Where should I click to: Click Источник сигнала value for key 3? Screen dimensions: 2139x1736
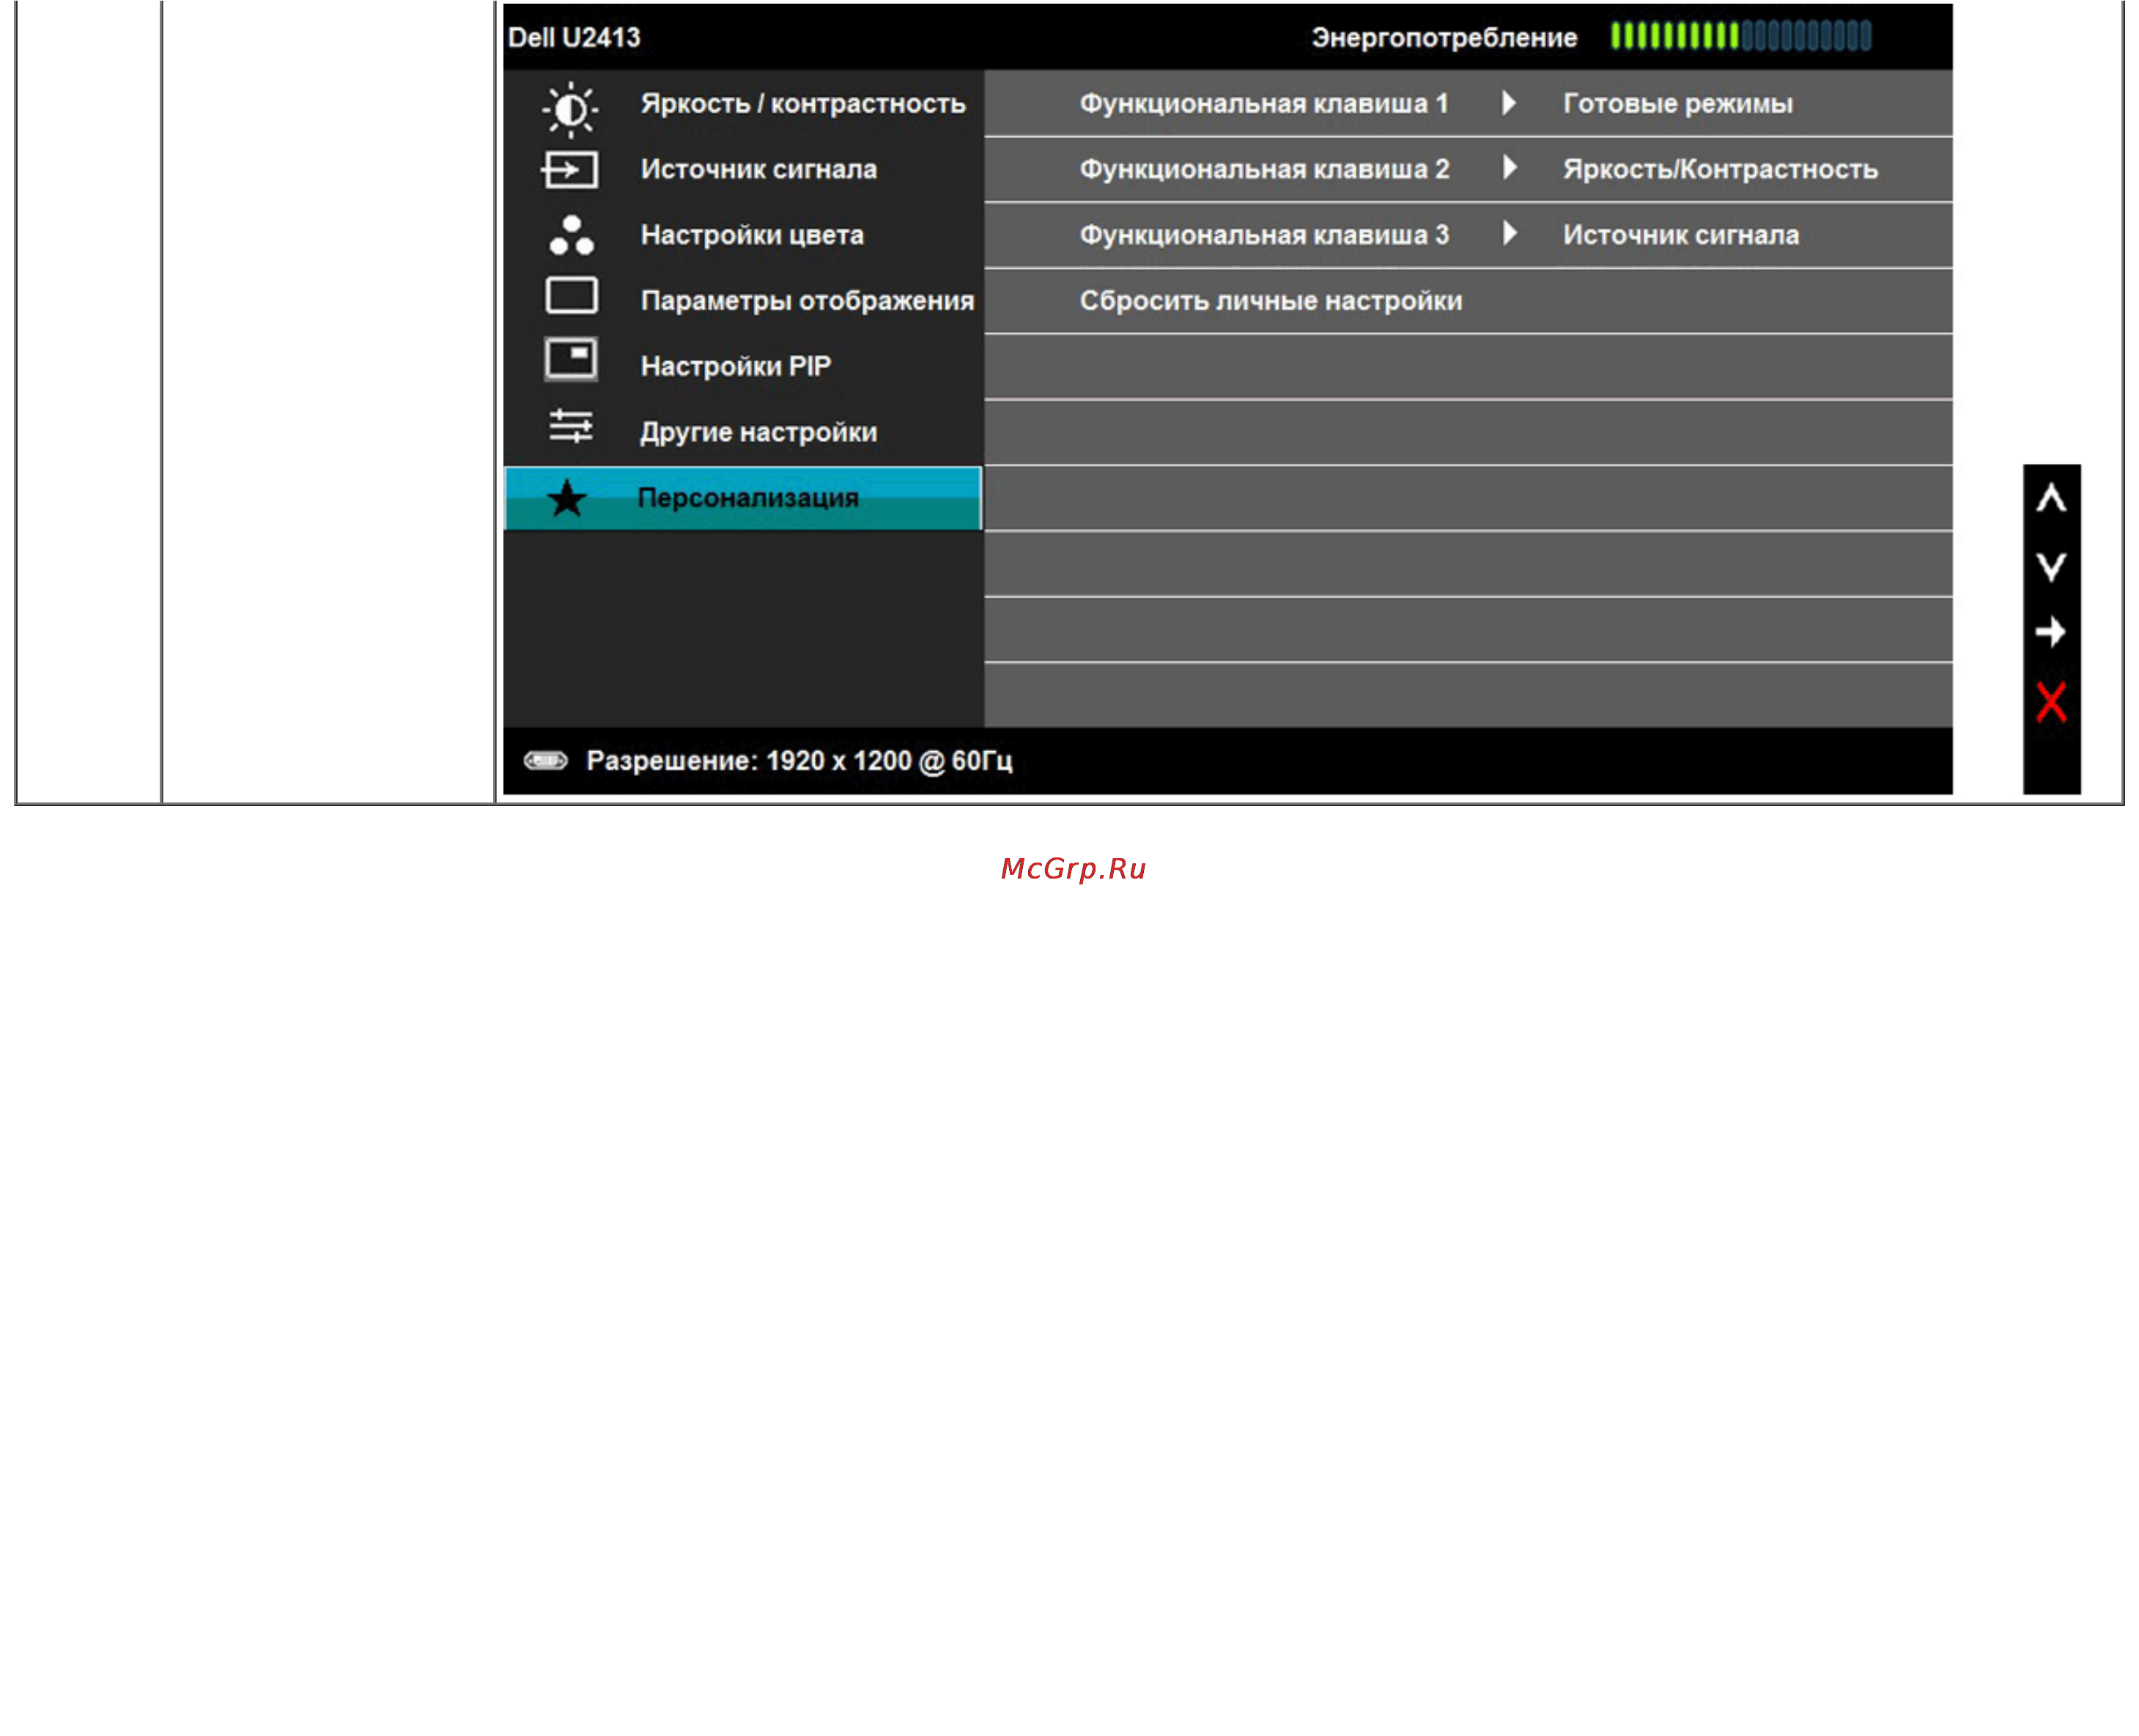pos(1680,235)
